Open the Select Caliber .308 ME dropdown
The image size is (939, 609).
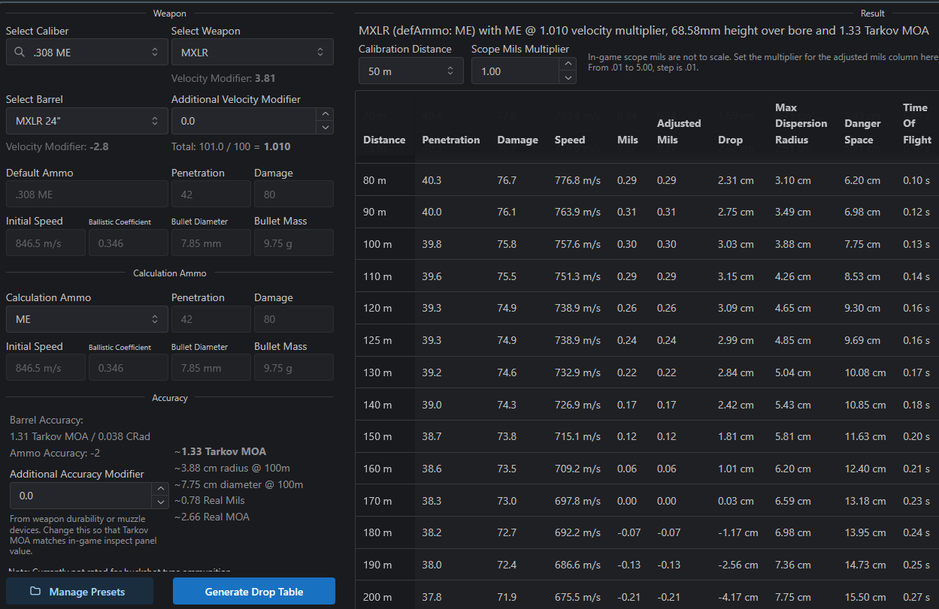click(86, 53)
